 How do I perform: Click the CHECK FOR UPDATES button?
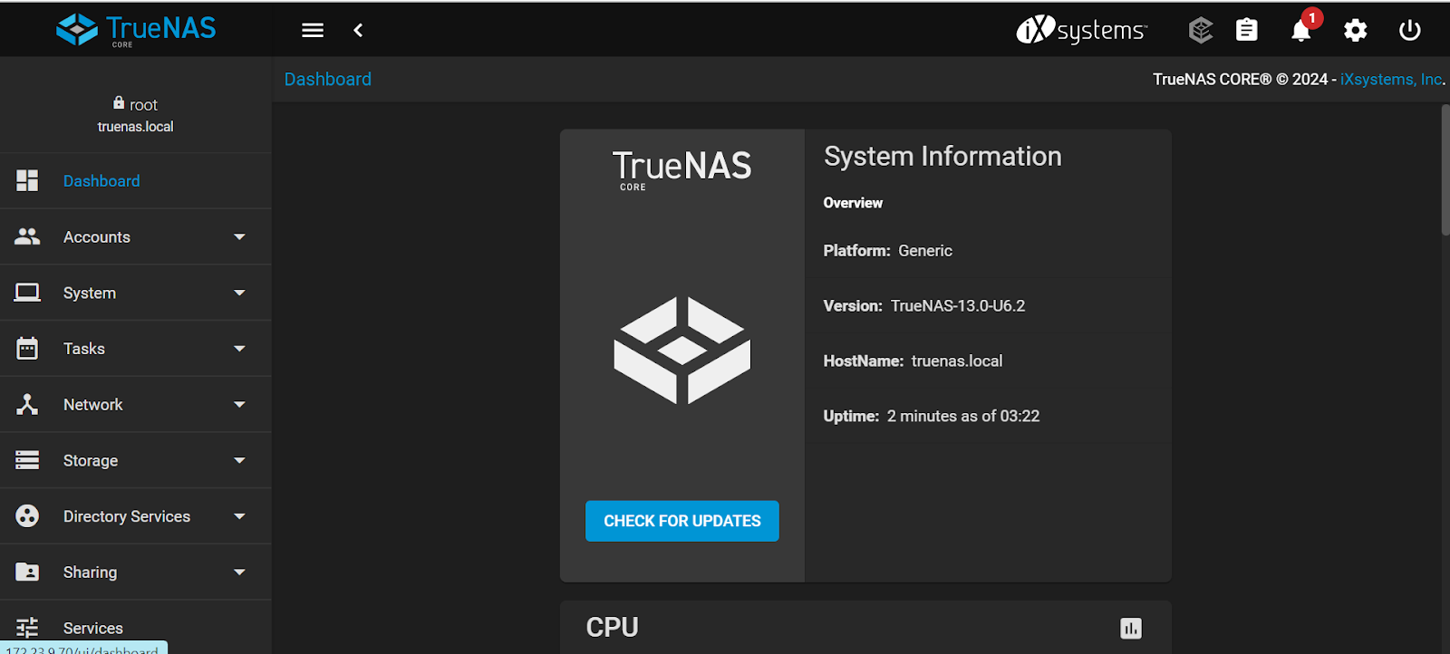coord(682,521)
